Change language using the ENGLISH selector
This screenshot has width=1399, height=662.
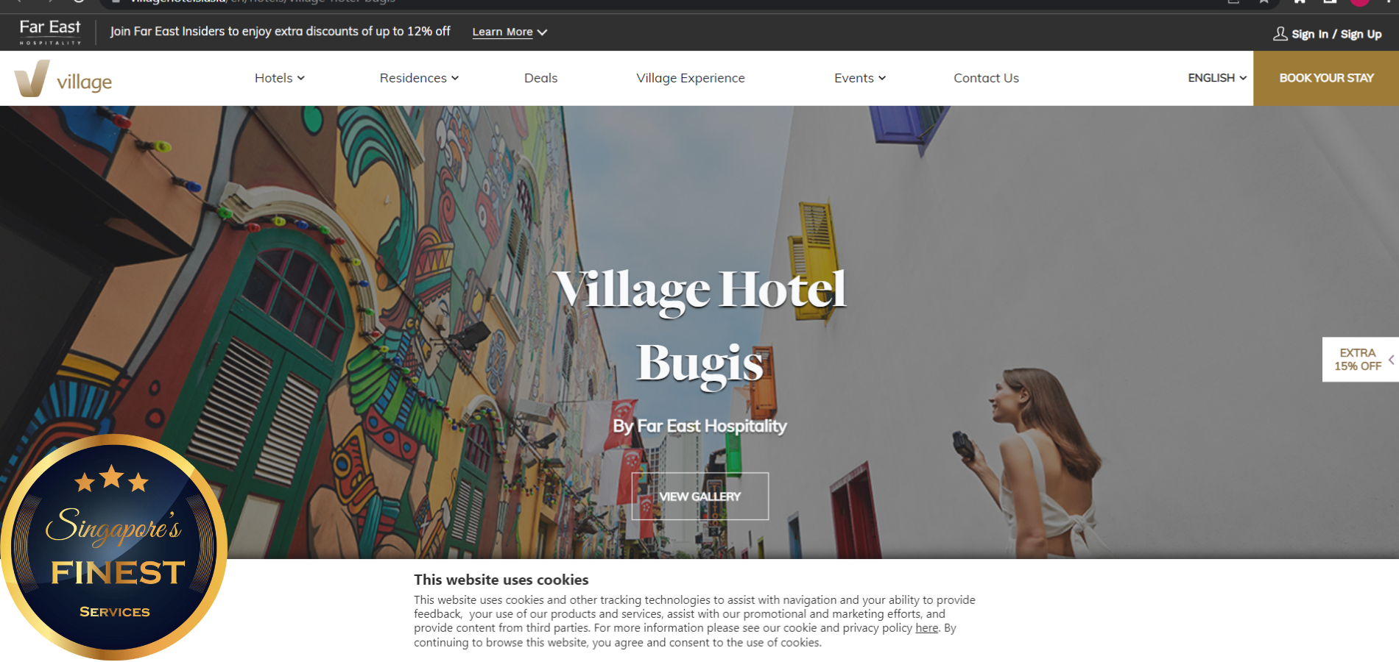pos(1216,78)
